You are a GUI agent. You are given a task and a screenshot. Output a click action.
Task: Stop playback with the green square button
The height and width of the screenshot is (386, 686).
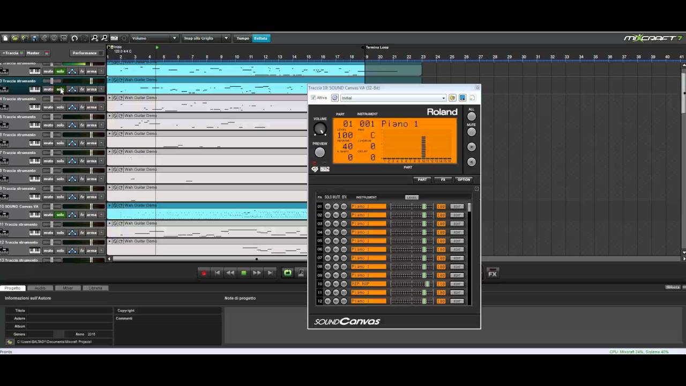[244, 273]
